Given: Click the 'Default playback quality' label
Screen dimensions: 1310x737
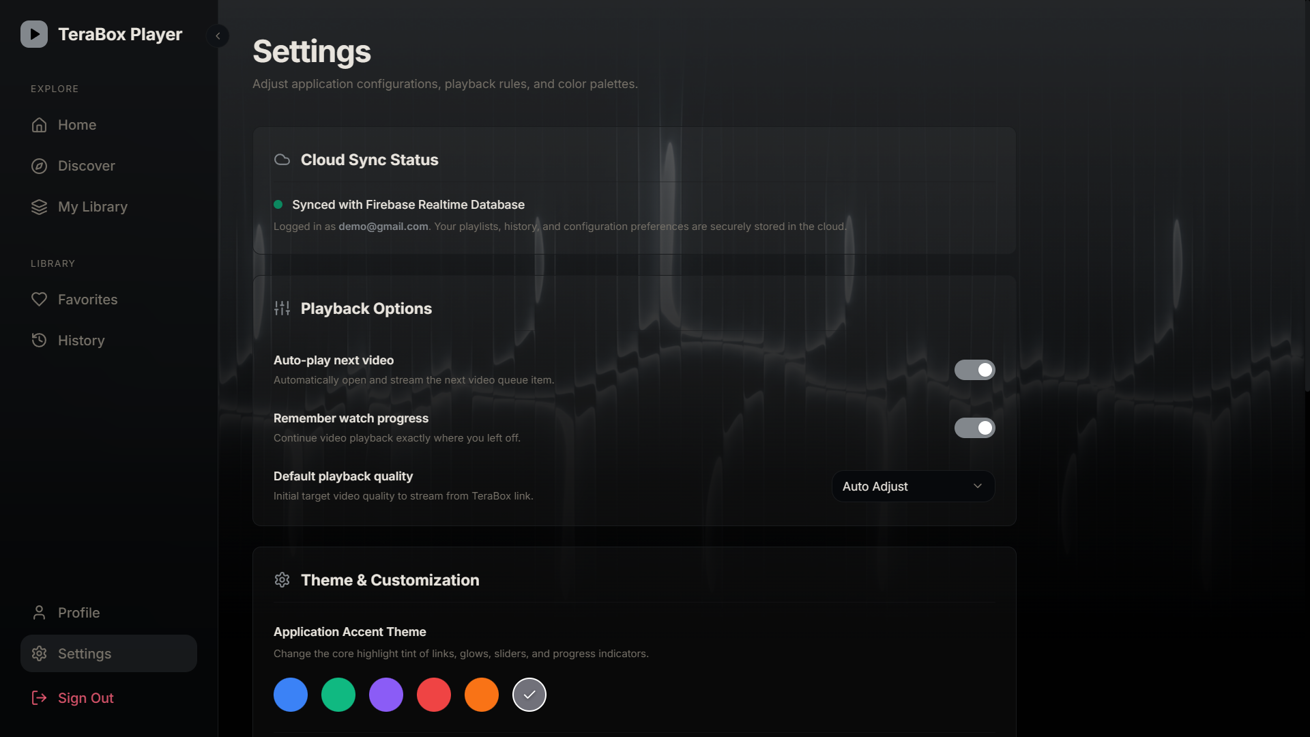Looking at the screenshot, I should (343, 476).
